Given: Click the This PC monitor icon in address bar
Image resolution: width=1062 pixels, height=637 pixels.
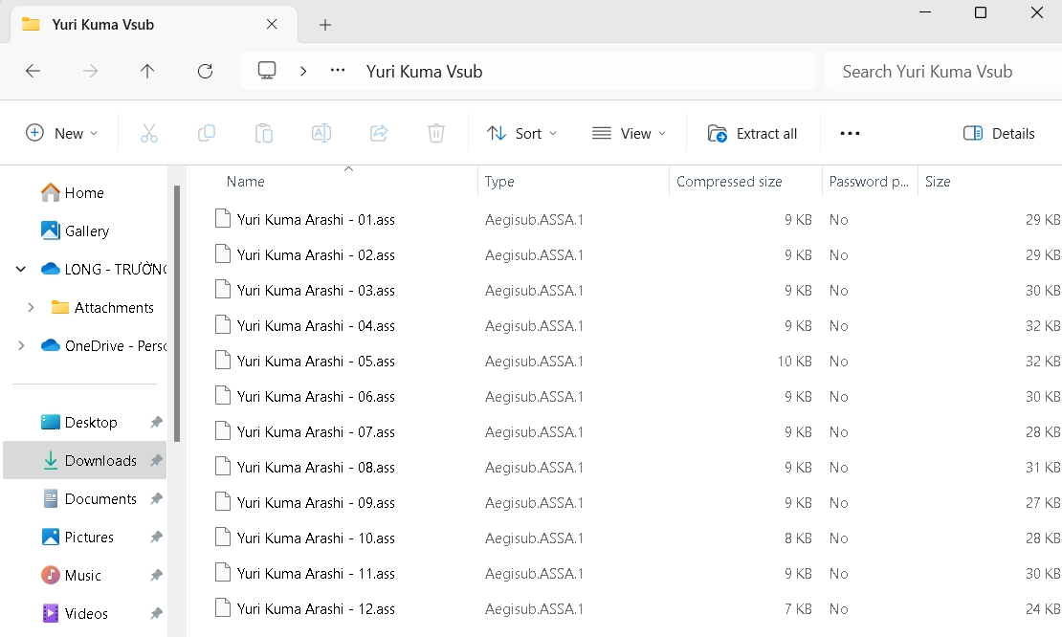Looking at the screenshot, I should pos(267,71).
